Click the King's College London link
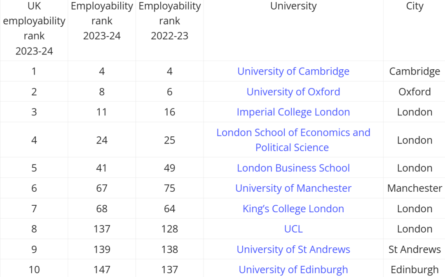Screen dimensions: 445x277 (293, 209)
